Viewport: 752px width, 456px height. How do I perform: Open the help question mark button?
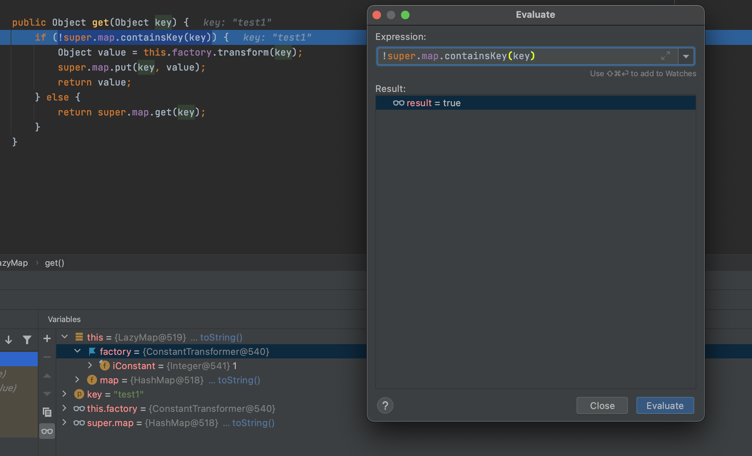385,405
